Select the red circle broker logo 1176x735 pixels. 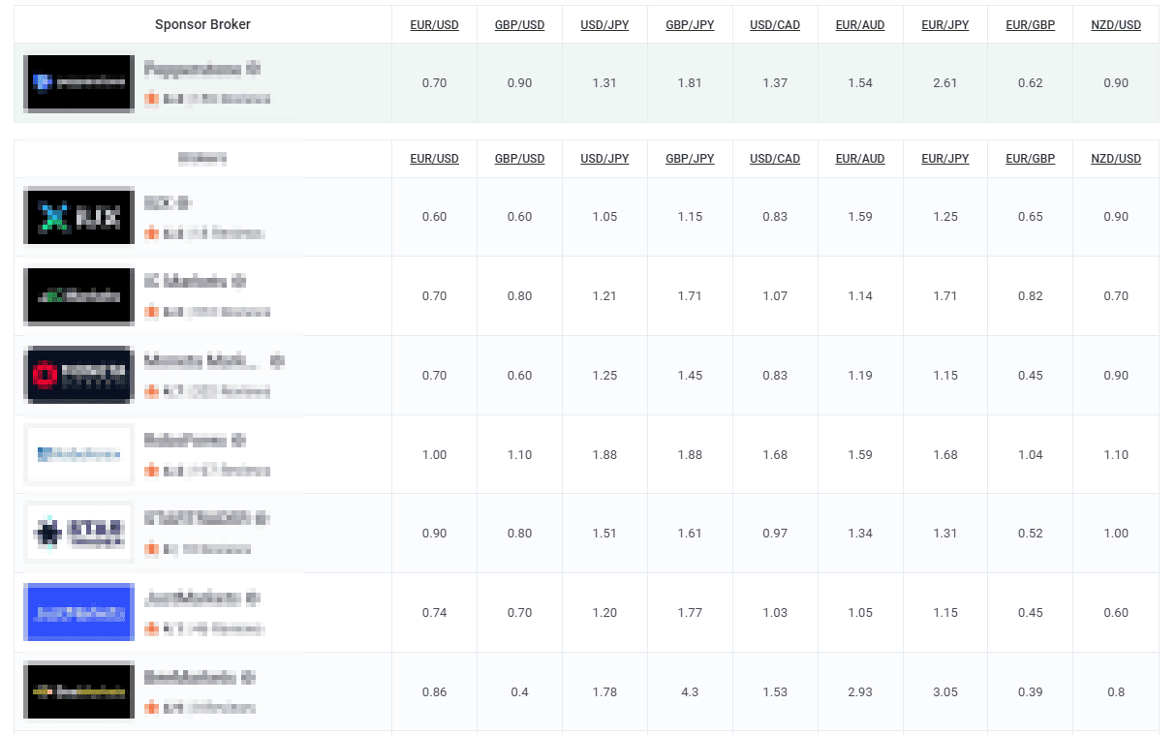[79, 375]
